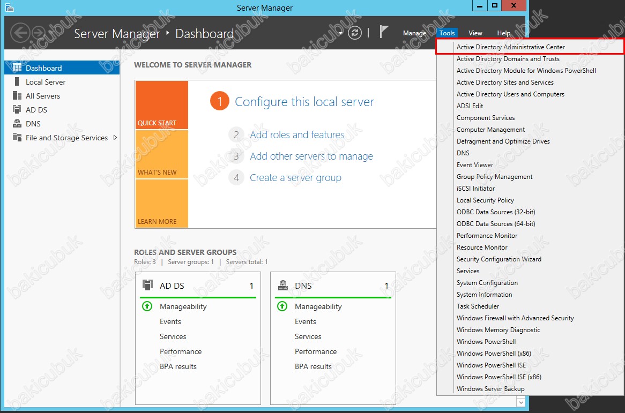Open Event Viewer from Tools menu
Screen dimensions: 625x413
[530, 165]
